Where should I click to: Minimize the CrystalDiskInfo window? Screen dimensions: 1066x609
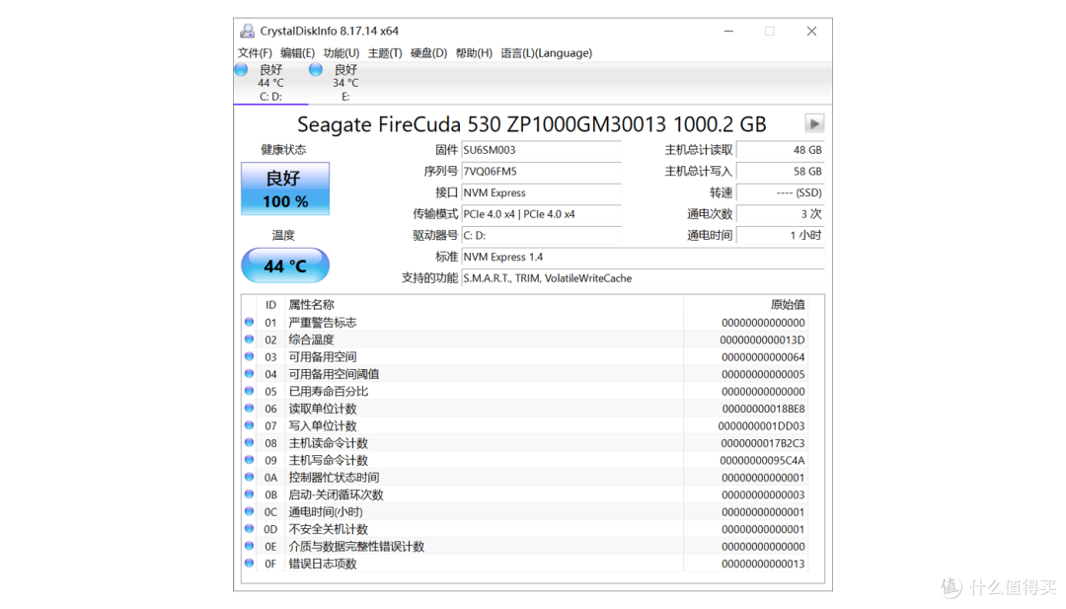point(728,32)
